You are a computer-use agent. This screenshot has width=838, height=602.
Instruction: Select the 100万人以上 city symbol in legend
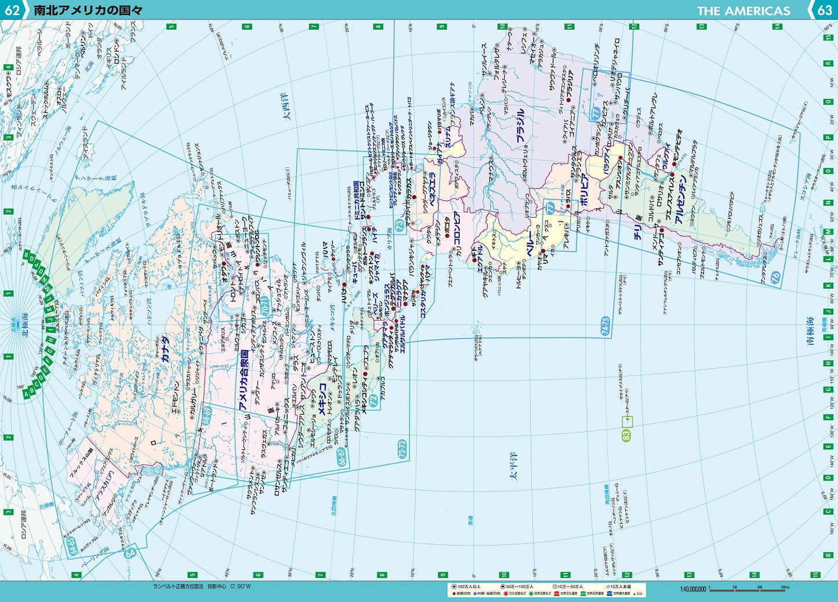454,586
